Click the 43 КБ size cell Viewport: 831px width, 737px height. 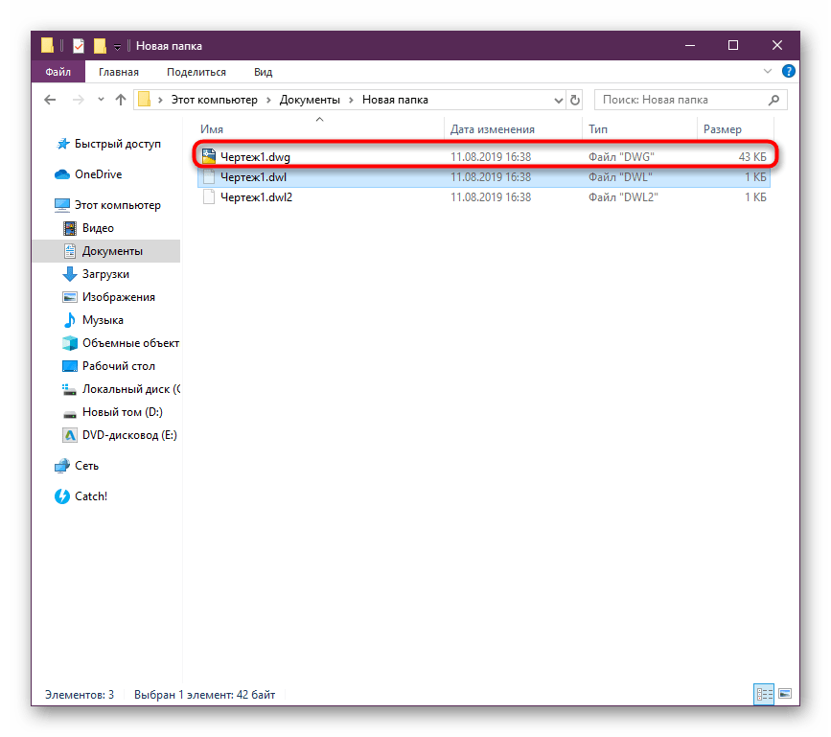point(752,157)
